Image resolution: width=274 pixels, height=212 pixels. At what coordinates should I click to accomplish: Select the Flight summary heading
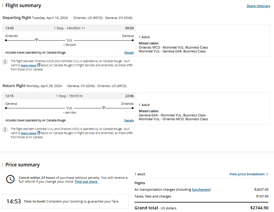pyautogui.click(x=23, y=5)
